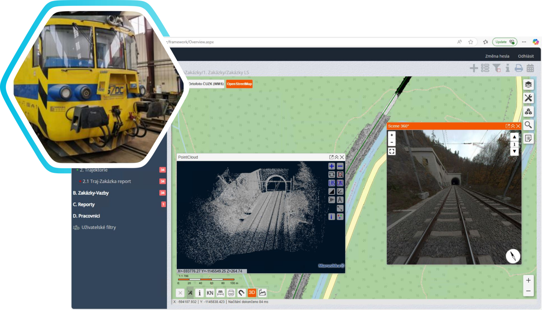Collapse the Scene 360° panel
The image size is (542, 310).
click(513, 126)
